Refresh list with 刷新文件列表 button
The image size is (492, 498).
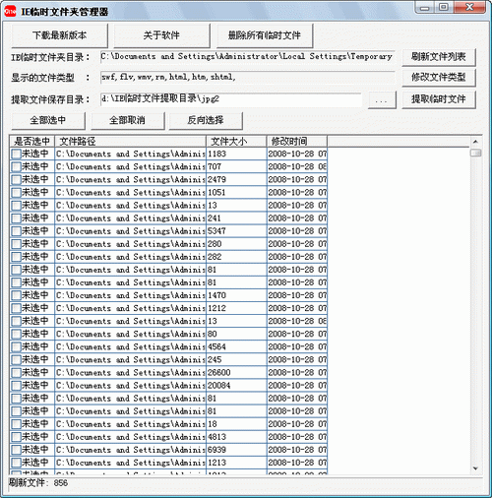(x=439, y=57)
